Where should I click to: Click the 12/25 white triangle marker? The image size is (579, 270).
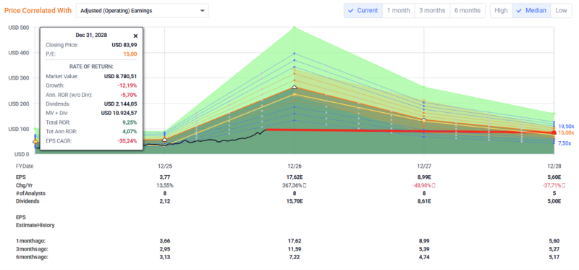[x=165, y=140]
